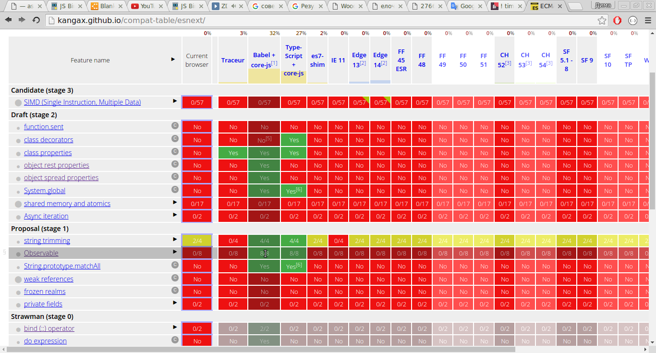The height and width of the screenshot is (353, 656).
Task: Toggle the arrow next to Feature name header
Action: click(x=173, y=60)
